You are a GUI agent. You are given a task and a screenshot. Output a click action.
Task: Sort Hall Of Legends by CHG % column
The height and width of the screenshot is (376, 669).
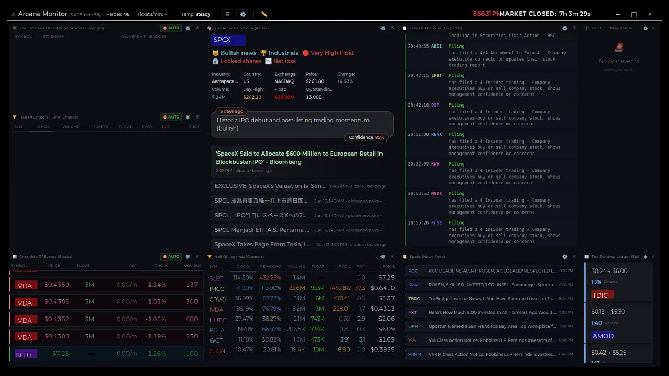245,266
